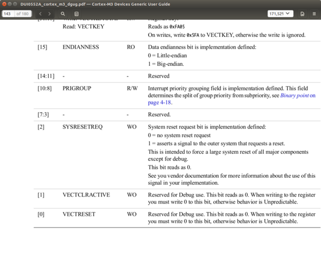
Task: Follow the page 4-18 link
Action: (x=159, y=102)
